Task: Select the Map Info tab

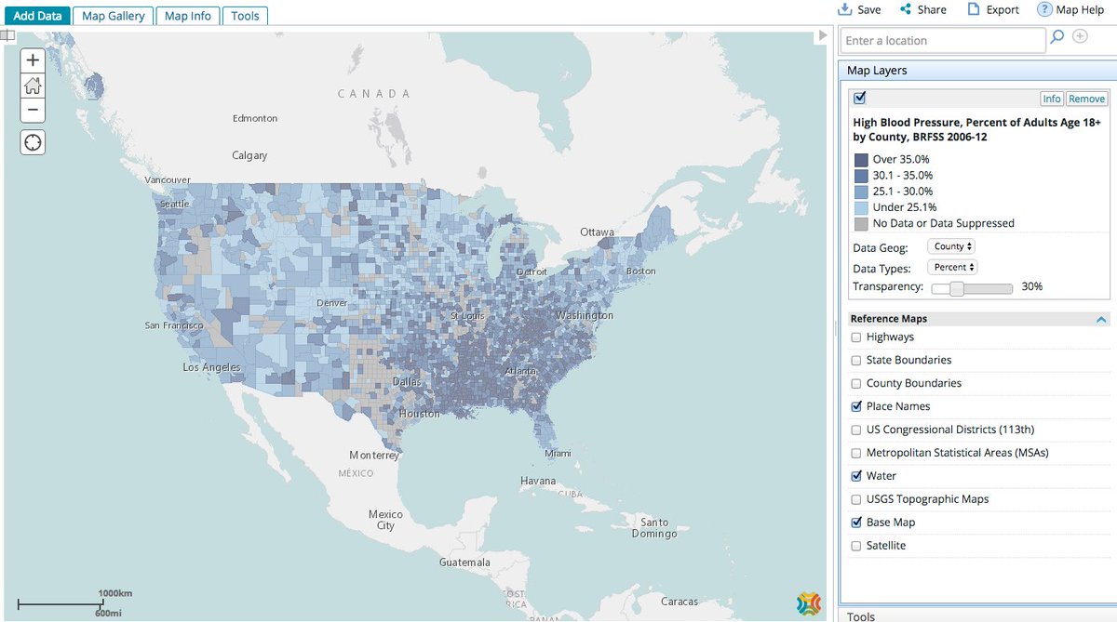Action: click(187, 16)
